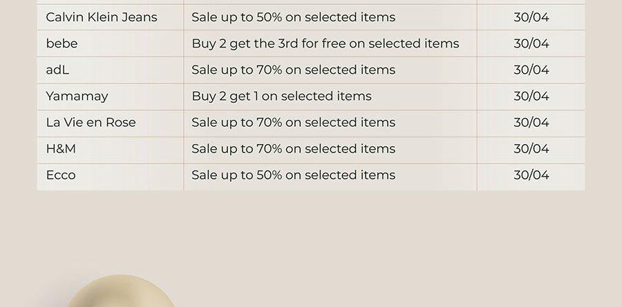Select the 30/04 date in Yamamay row
Screen dimensions: 622x307
(531, 97)
